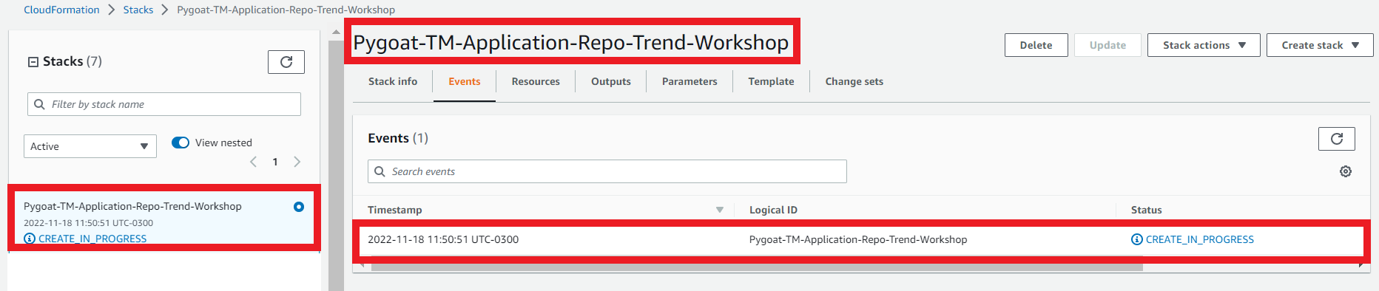Switch to the Change sets tab

[x=854, y=81]
